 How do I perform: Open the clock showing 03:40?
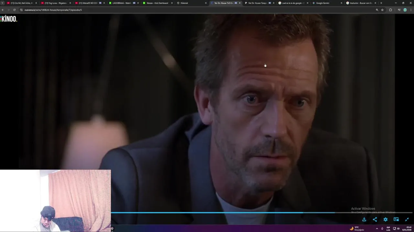click(x=407, y=228)
